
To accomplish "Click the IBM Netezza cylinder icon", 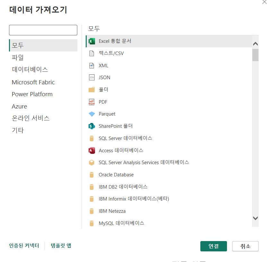I will pos(91,211).
